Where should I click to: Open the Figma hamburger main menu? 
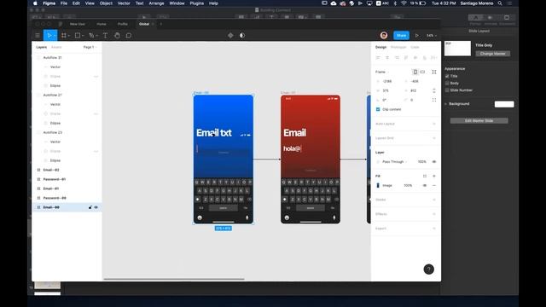tap(38, 36)
